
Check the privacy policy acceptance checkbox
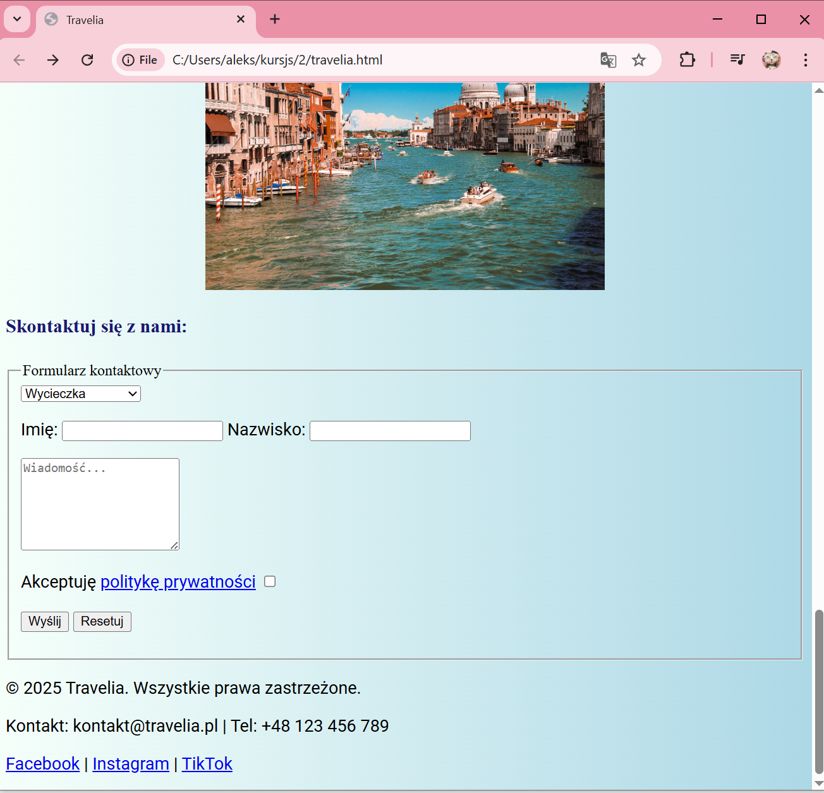pyautogui.click(x=270, y=581)
